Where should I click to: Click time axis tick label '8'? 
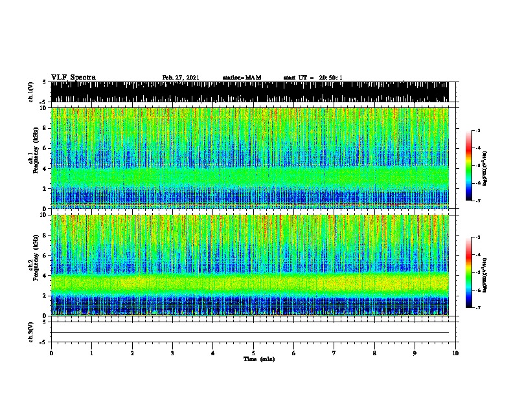pos(374,353)
